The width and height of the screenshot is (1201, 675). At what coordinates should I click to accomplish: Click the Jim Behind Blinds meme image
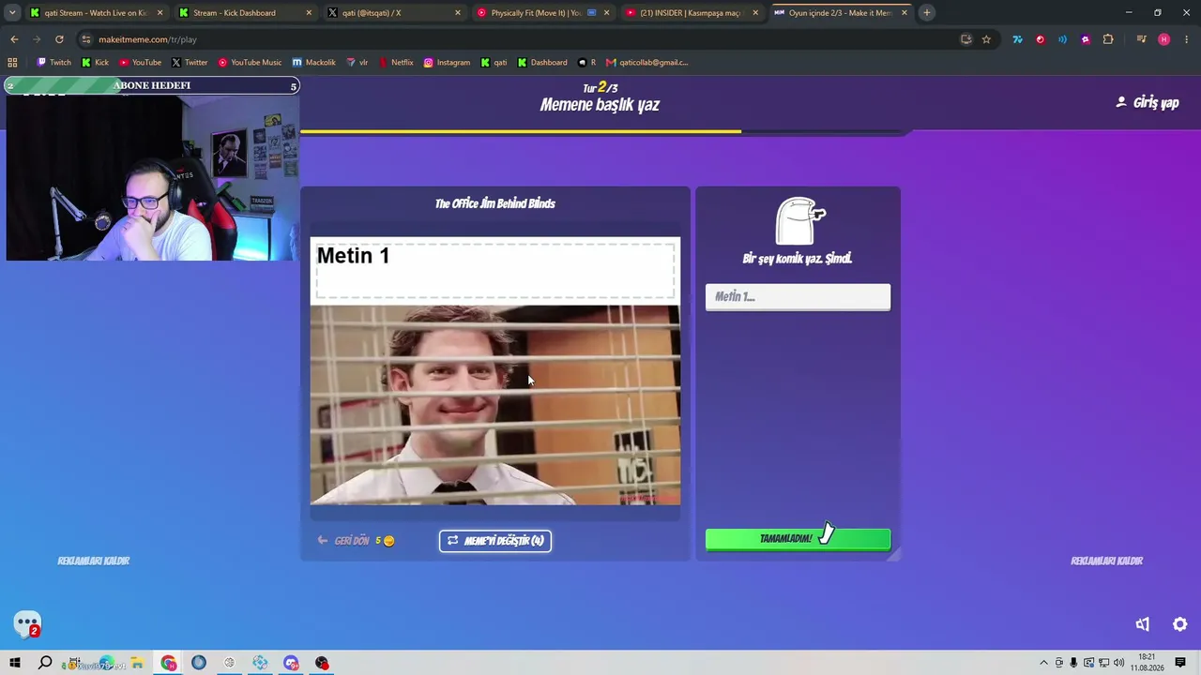(495, 405)
